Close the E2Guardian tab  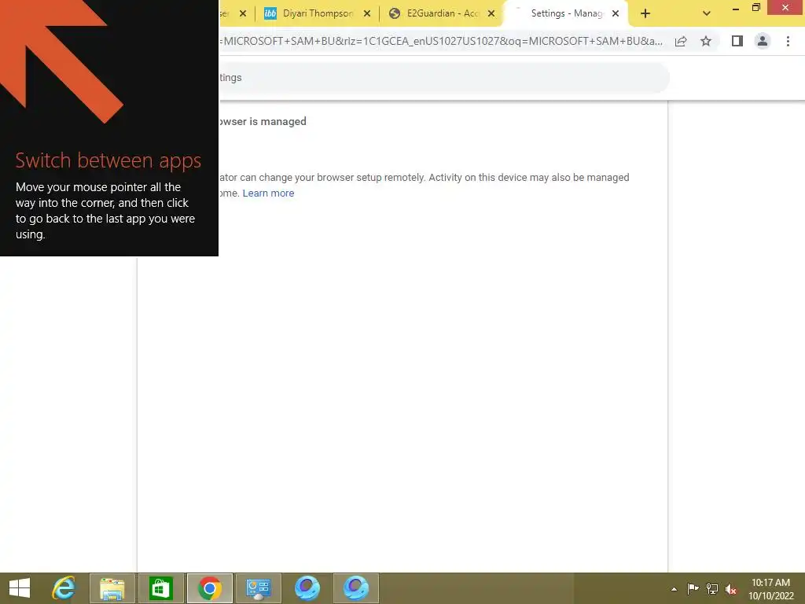click(491, 14)
